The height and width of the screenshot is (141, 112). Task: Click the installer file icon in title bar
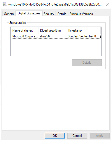tap(4, 4)
